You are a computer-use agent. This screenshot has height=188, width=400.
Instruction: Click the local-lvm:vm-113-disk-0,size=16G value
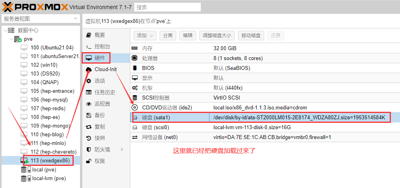[x=252, y=127]
